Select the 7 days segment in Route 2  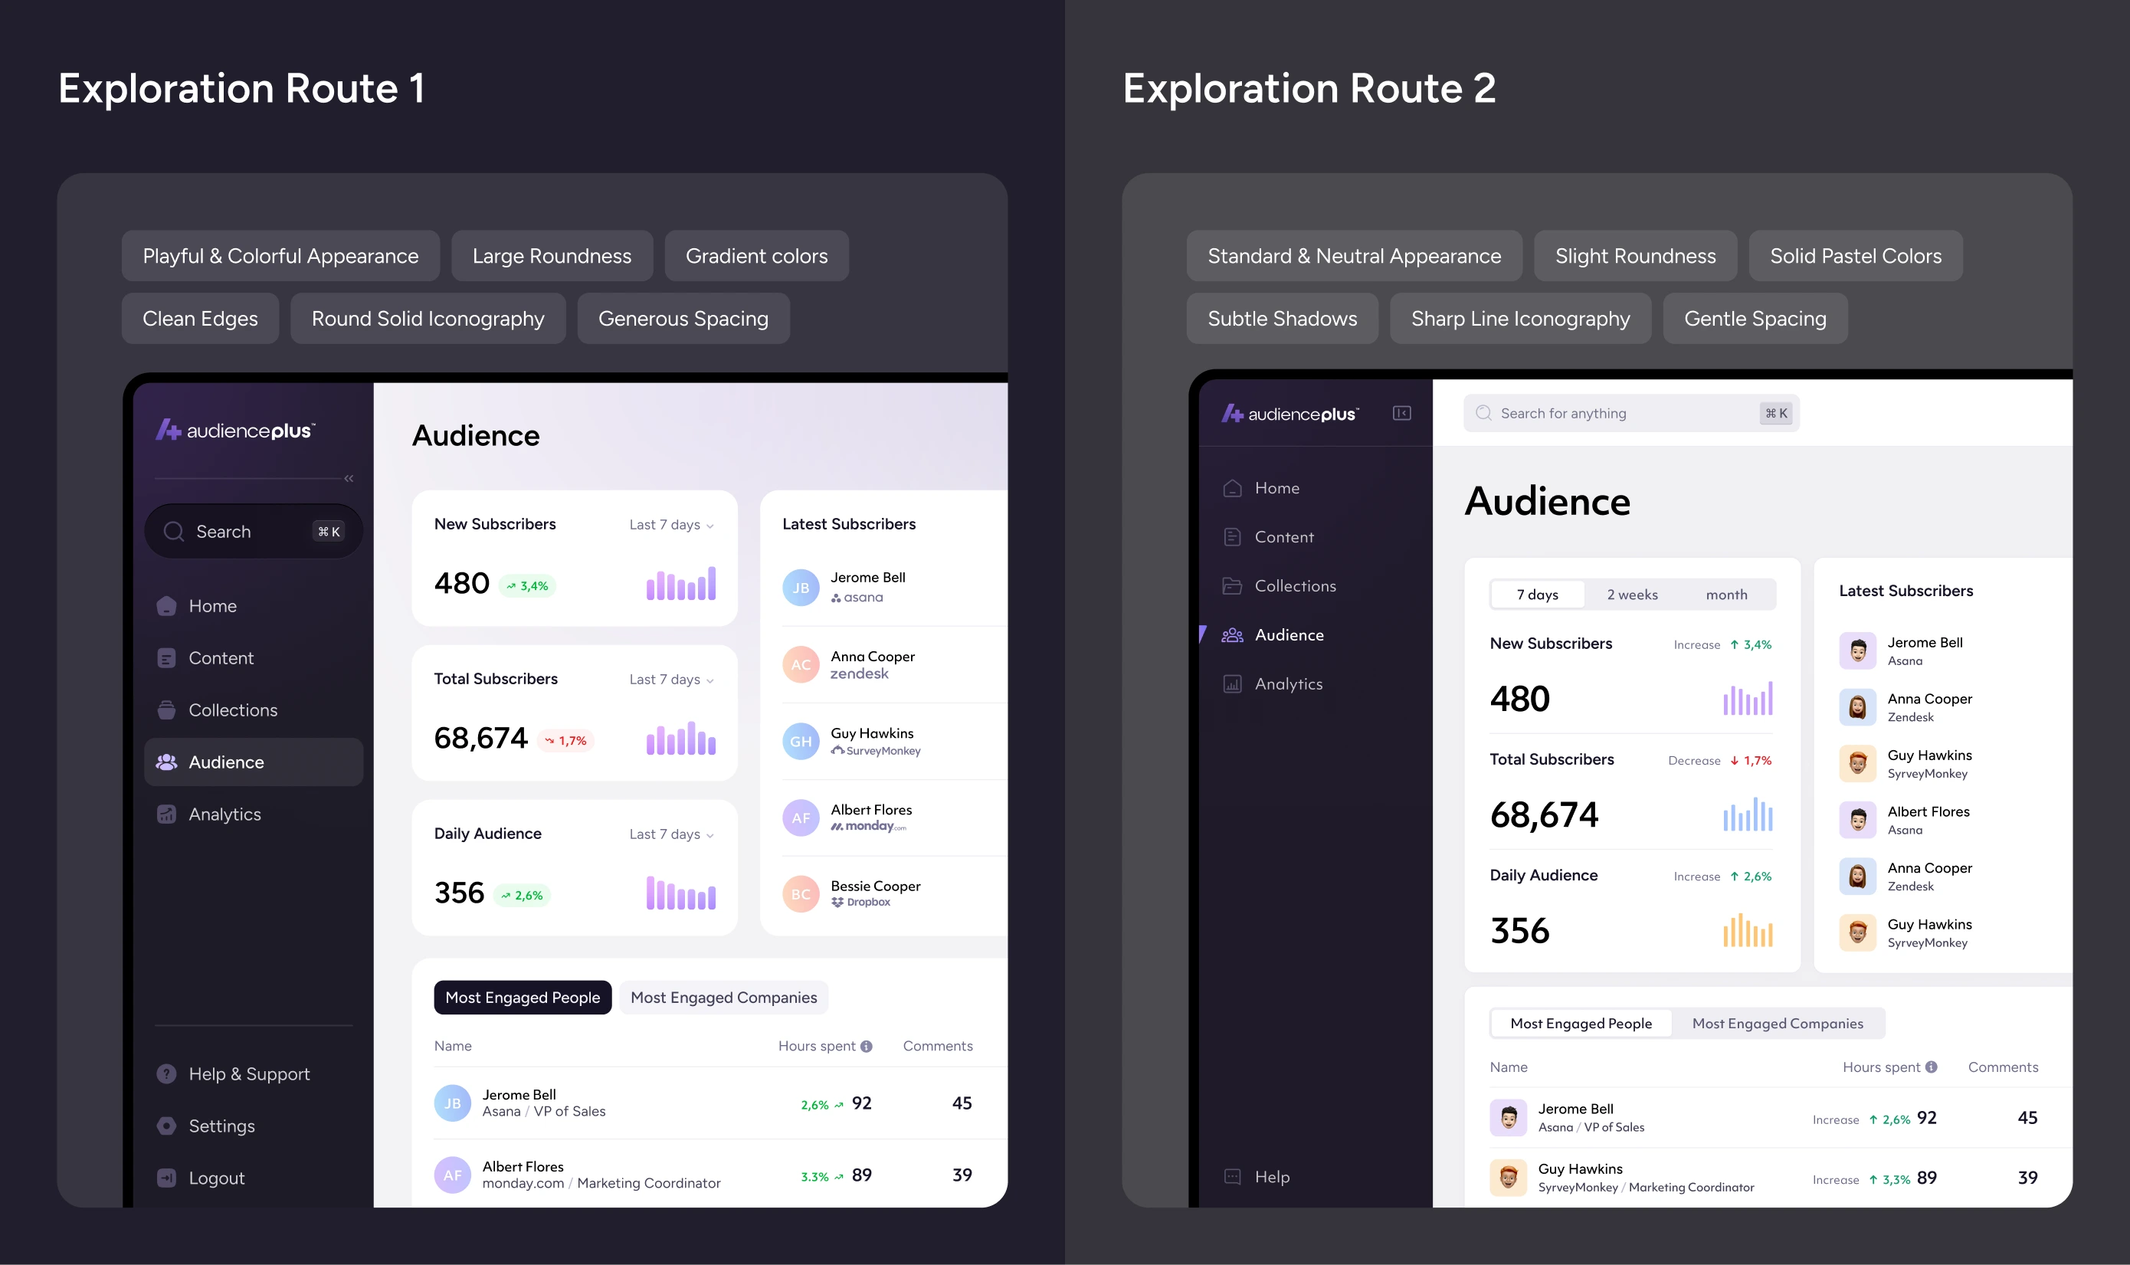pos(1537,594)
